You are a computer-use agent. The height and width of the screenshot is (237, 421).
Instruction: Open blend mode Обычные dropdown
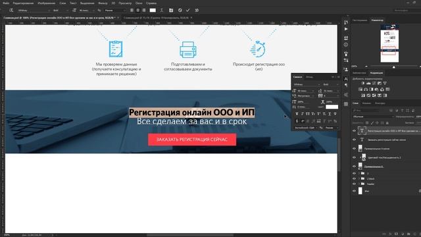coord(373,117)
